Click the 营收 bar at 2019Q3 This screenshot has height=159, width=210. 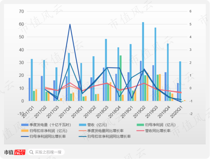155,64
